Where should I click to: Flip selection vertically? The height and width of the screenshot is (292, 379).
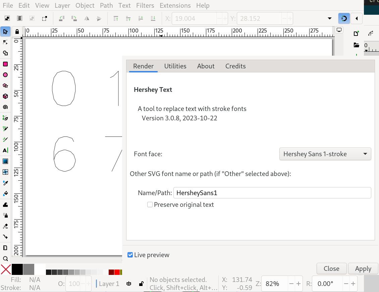[x=99, y=18]
